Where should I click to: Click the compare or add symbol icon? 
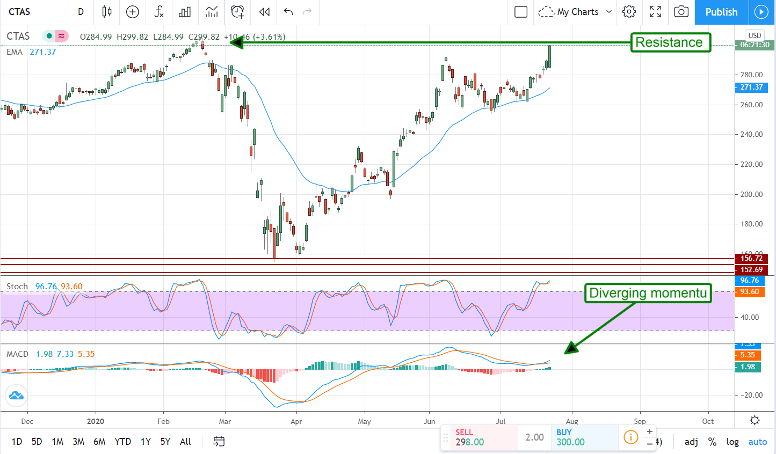point(133,12)
